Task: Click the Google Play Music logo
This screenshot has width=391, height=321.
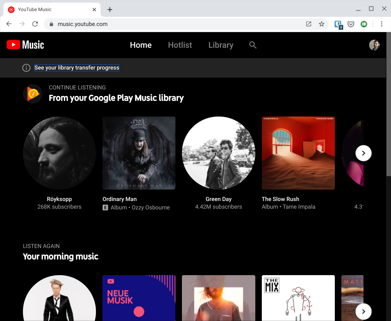Action: [x=32, y=94]
